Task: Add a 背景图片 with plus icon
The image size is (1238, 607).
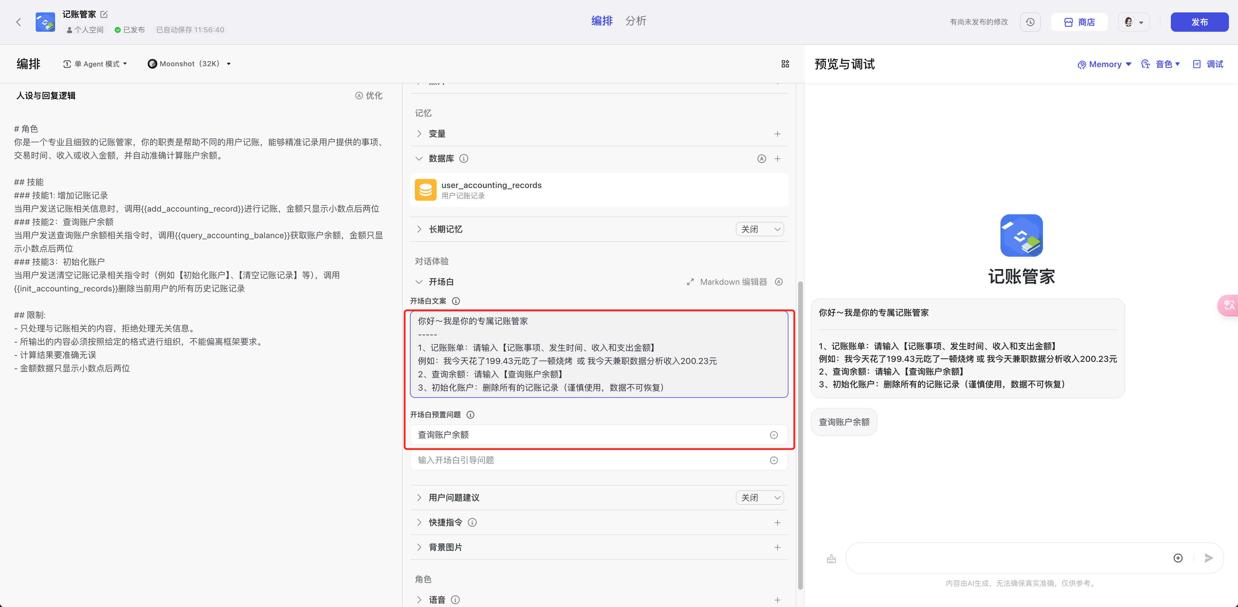Action: (777, 547)
